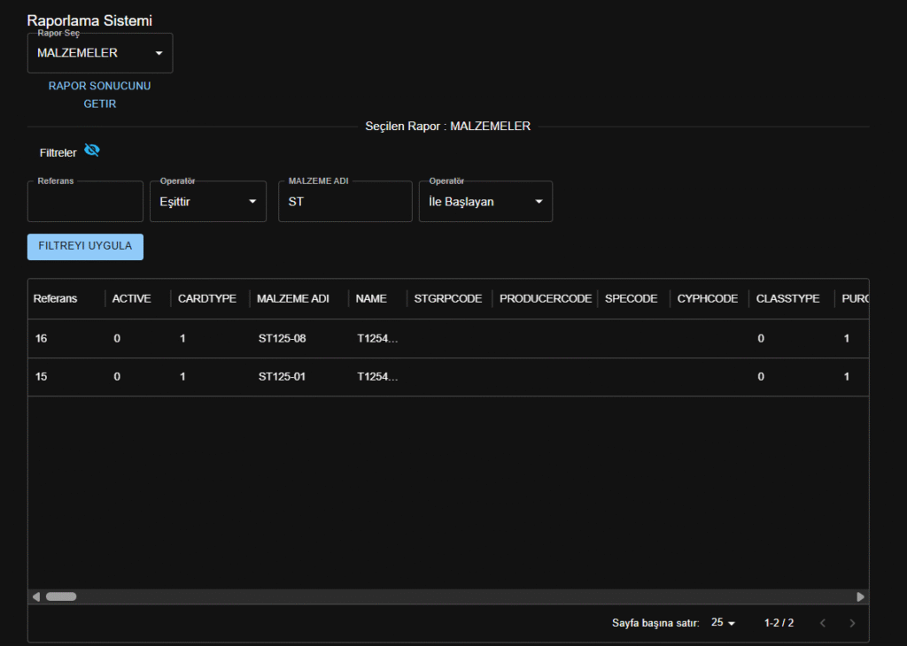Open the Eşittir operator dropdown
Viewport: 907px width, 646px height.
(x=208, y=202)
